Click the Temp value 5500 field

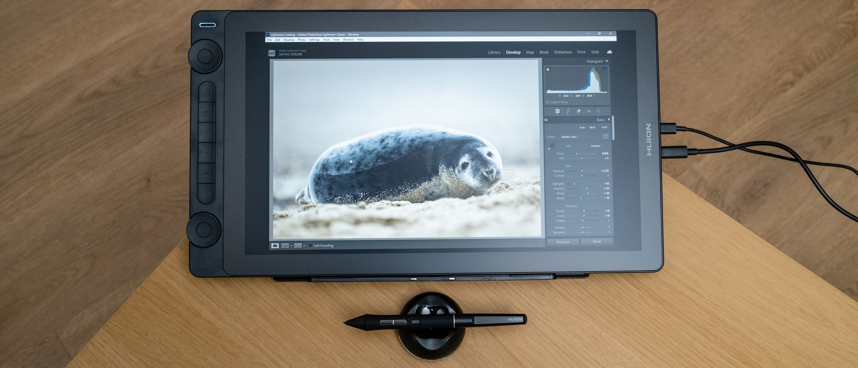[605, 153]
